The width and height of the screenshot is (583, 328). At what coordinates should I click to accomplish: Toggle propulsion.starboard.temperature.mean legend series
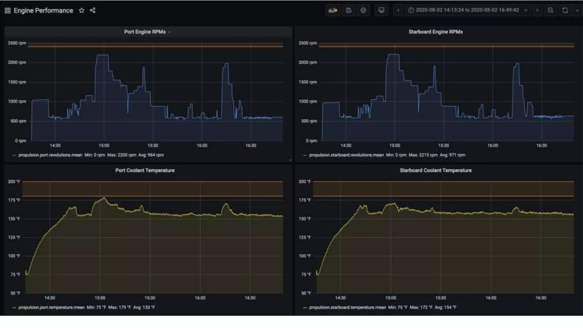347,307
